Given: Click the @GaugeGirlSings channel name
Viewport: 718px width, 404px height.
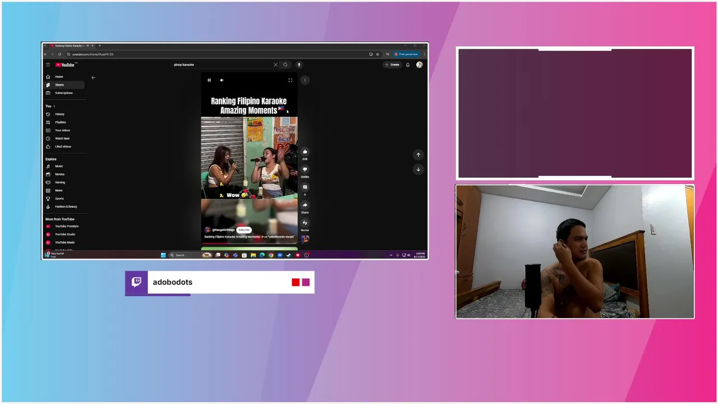Looking at the screenshot, I should (x=223, y=230).
